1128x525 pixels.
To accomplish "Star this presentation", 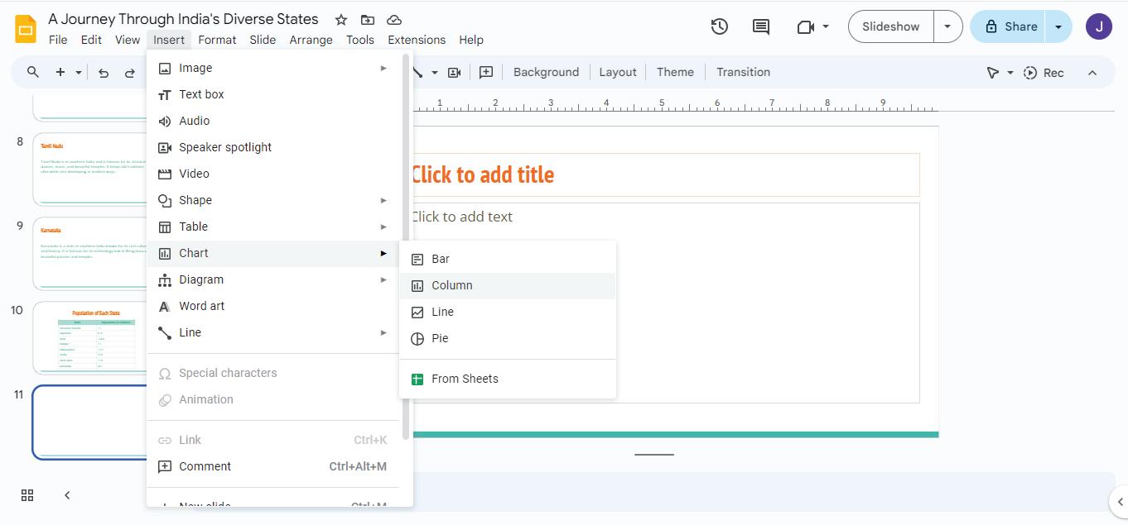I will click(x=341, y=20).
